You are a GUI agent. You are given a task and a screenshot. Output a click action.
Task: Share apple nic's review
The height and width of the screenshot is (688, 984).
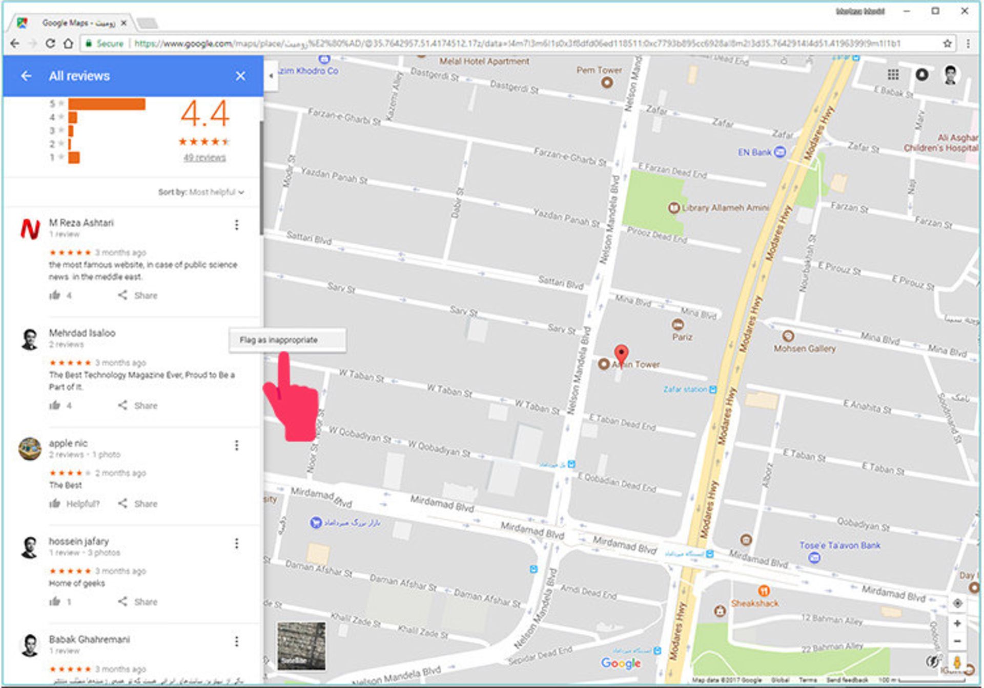click(x=138, y=504)
